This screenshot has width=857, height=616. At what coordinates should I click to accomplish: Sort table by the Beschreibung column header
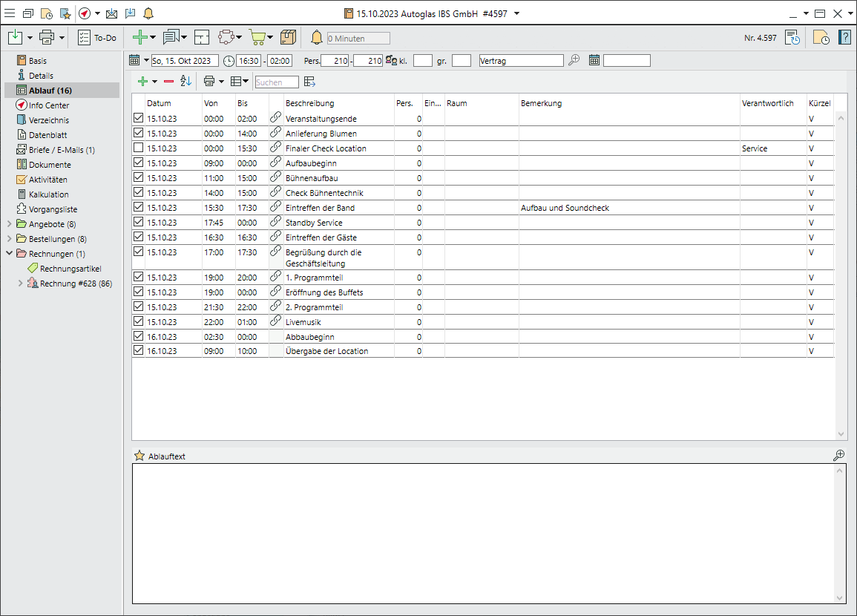pyautogui.click(x=309, y=103)
